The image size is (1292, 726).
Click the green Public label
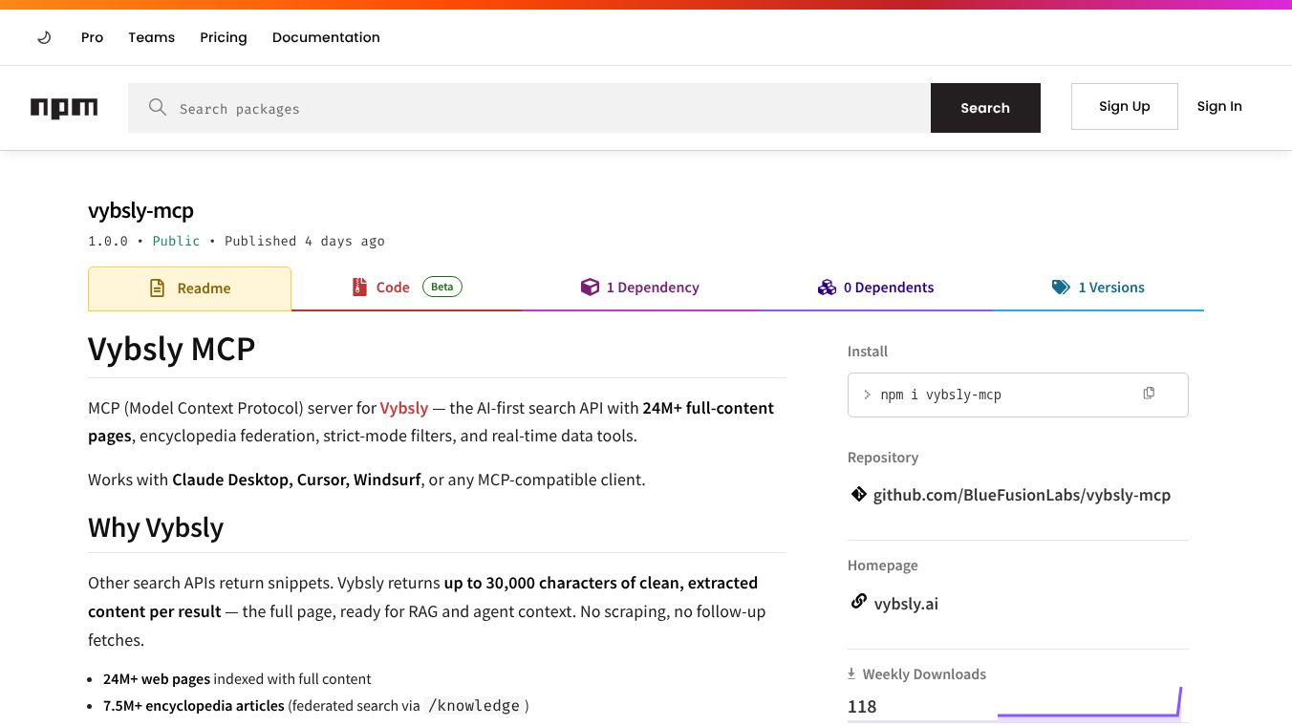point(177,241)
